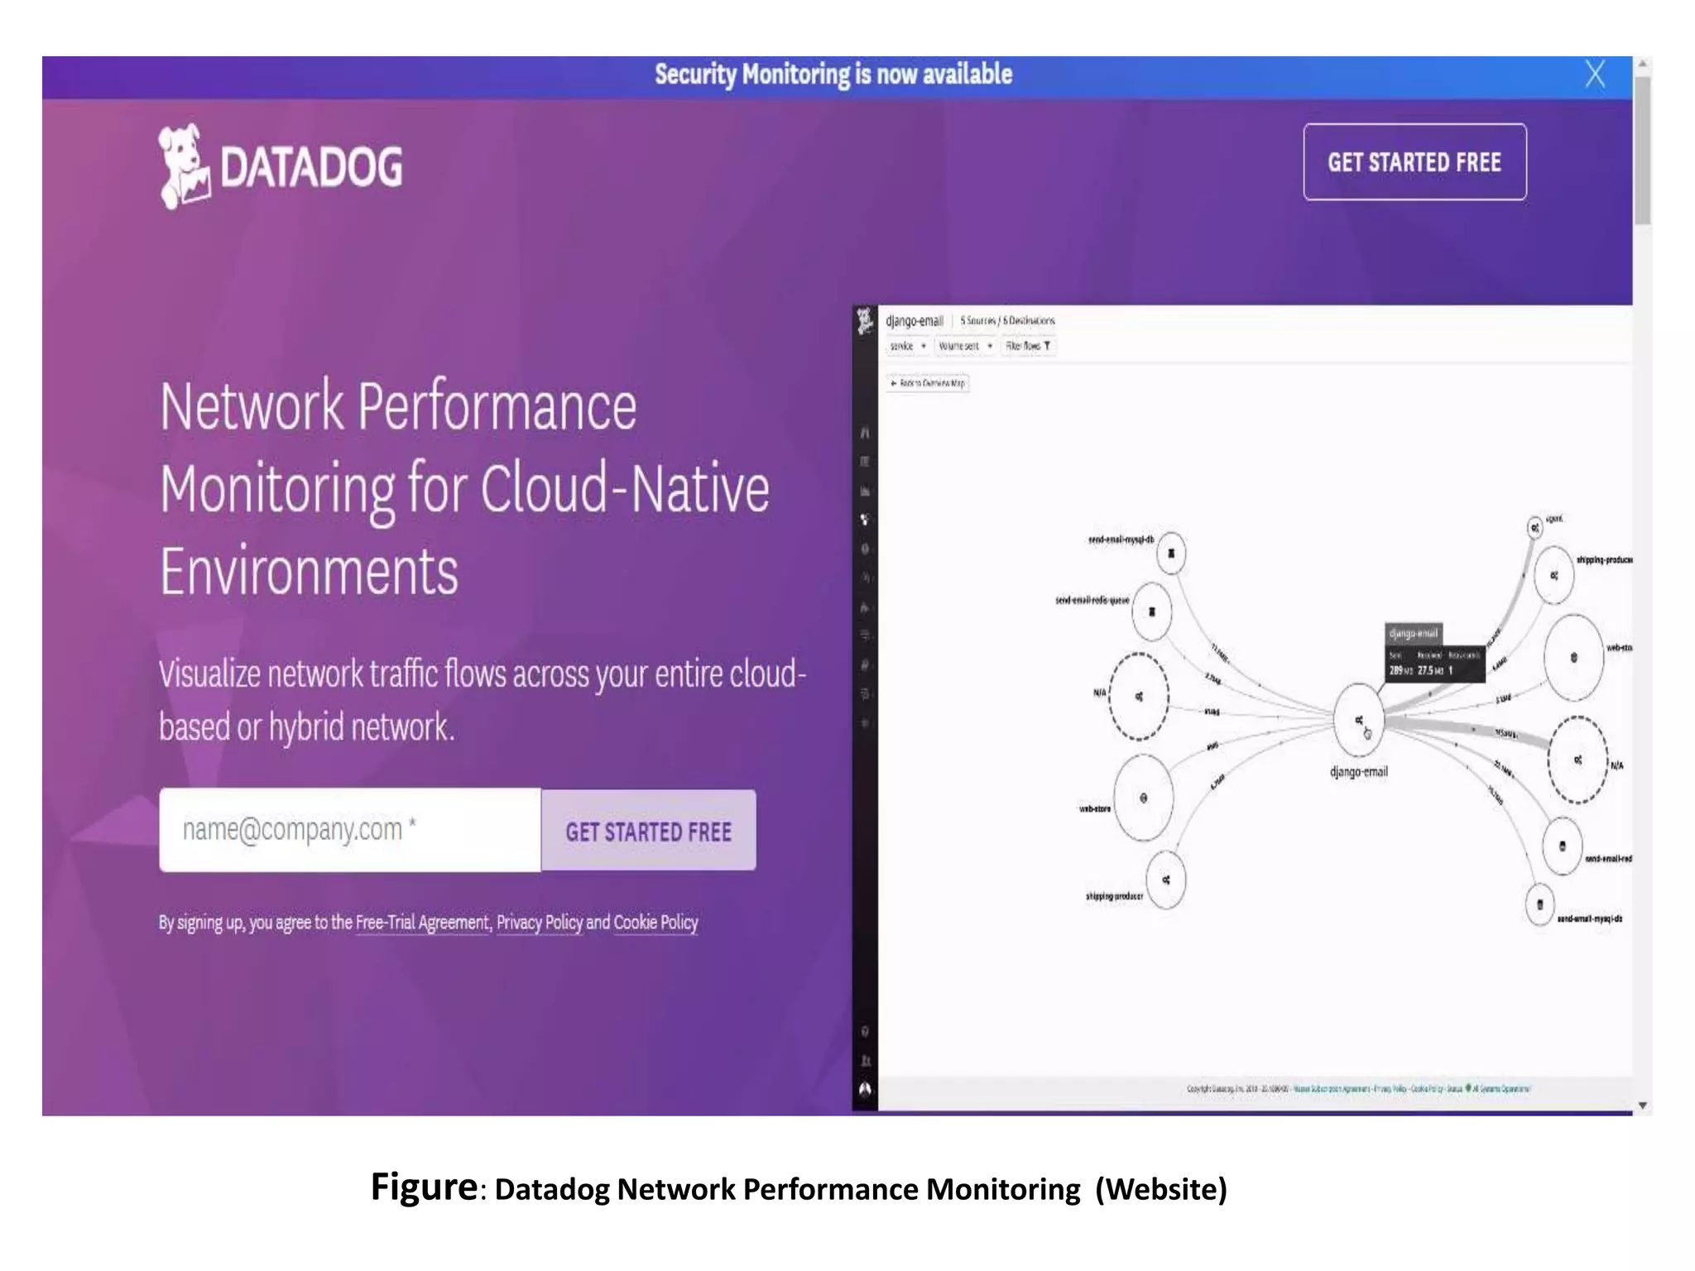Click the right-side web-store node

[x=1573, y=658]
